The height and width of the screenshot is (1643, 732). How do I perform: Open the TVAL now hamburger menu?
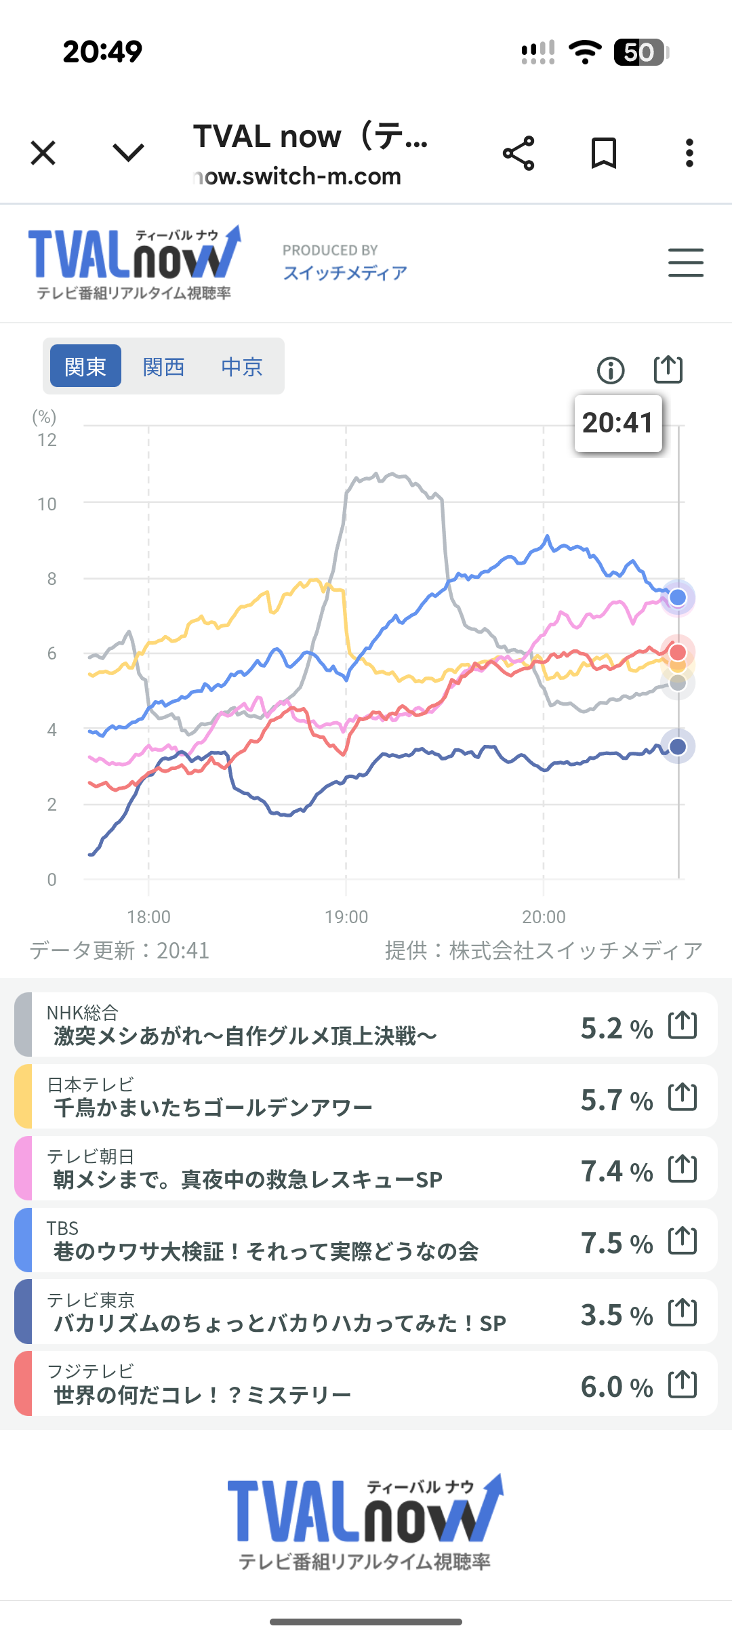(x=685, y=263)
